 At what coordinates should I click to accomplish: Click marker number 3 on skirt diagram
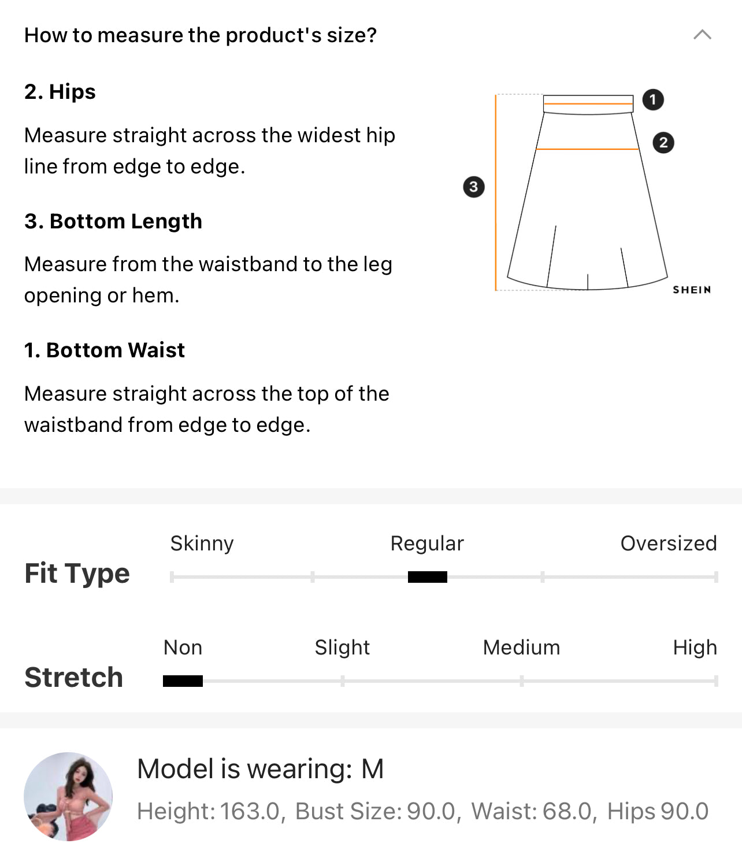point(474,187)
